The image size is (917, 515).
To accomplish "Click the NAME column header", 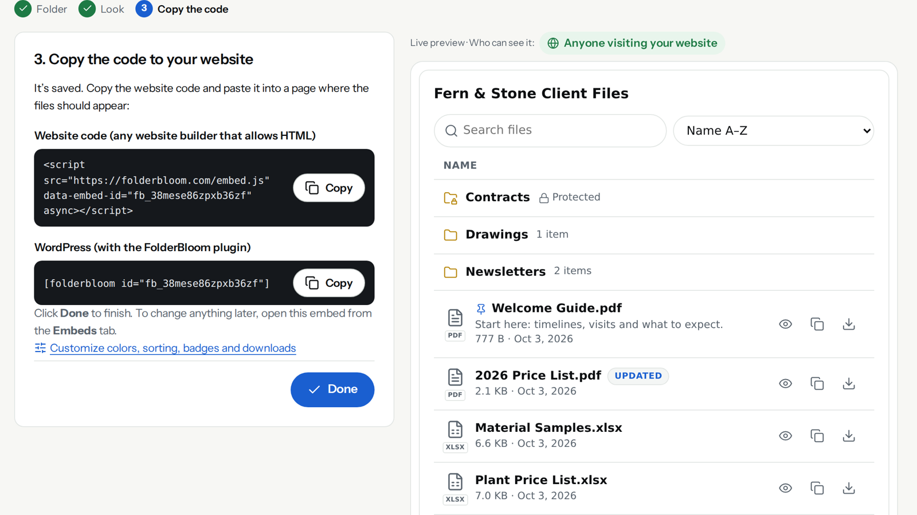I will click(460, 165).
